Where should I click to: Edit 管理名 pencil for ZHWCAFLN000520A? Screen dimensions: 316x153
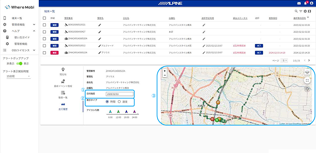[99, 39]
